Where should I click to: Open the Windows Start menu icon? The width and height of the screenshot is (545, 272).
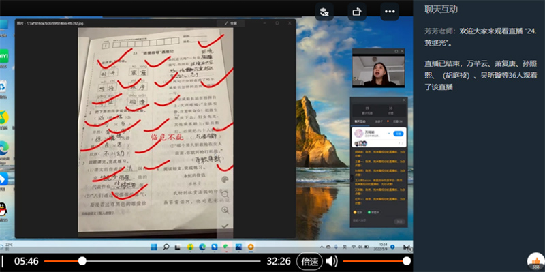[x=154, y=247]
